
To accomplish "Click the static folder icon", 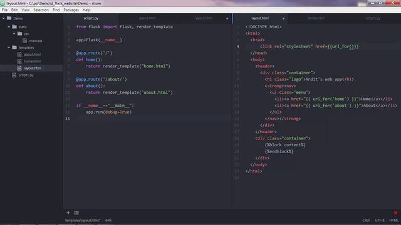I will click(x=14, y=27).
